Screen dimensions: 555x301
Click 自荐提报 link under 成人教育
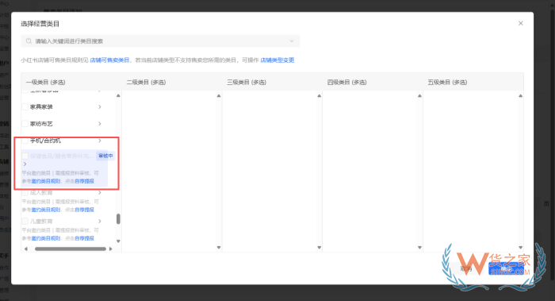pos(84,210)
